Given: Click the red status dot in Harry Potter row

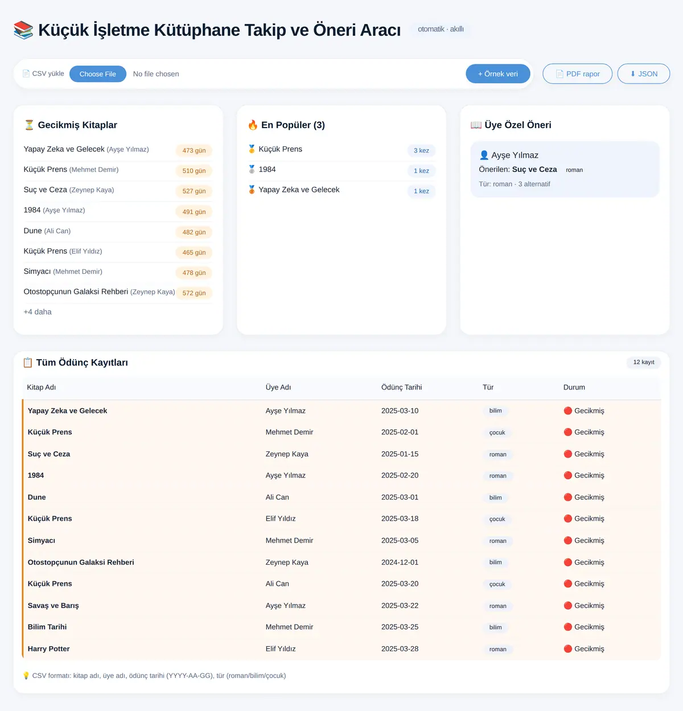Looking at the screenshot, I should (567, 649).
